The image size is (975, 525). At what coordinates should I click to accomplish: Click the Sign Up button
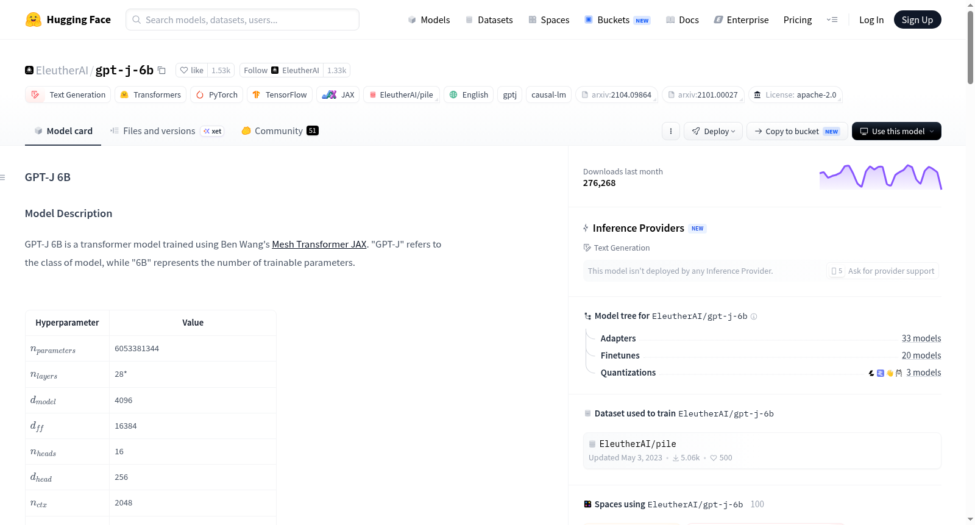pos(917,20)
